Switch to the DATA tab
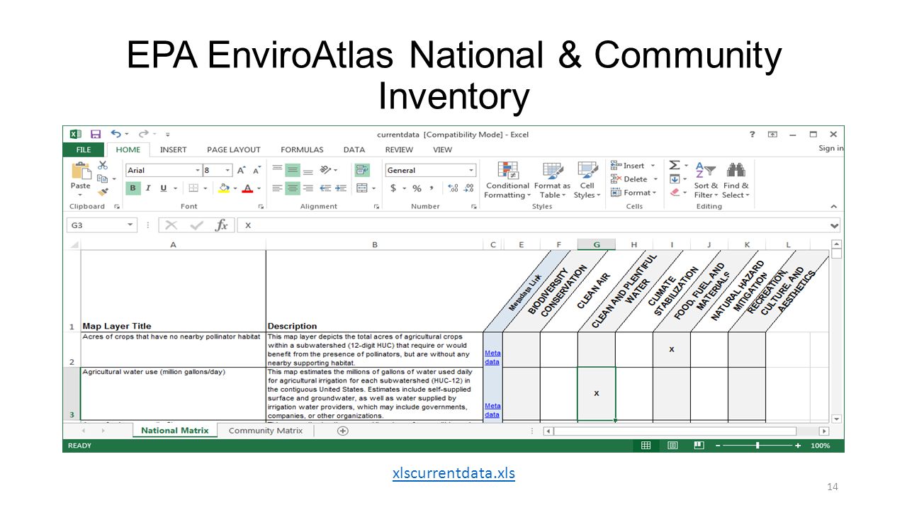Image resolution: width=907 pixels, height=510 pixels. point(354,149)
